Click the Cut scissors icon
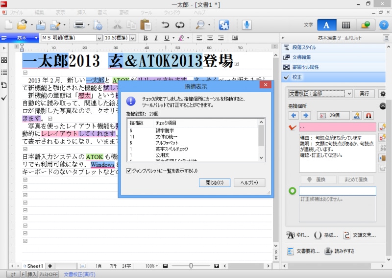Viewport: 392px width, 278px height. 117,25
